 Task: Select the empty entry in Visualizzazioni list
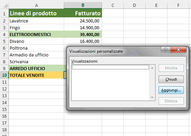coord(111,67)
